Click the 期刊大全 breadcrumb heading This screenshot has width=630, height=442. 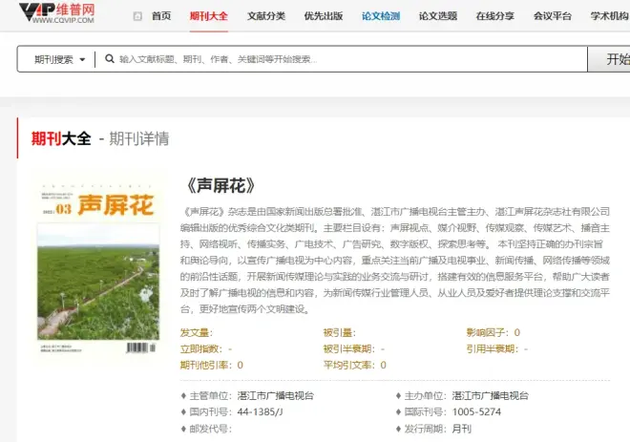(x=61, y=138)
